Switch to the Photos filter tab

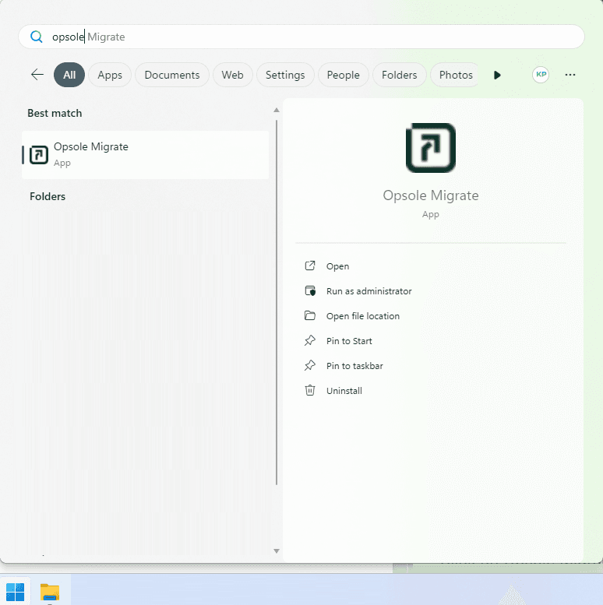(454, 75)
